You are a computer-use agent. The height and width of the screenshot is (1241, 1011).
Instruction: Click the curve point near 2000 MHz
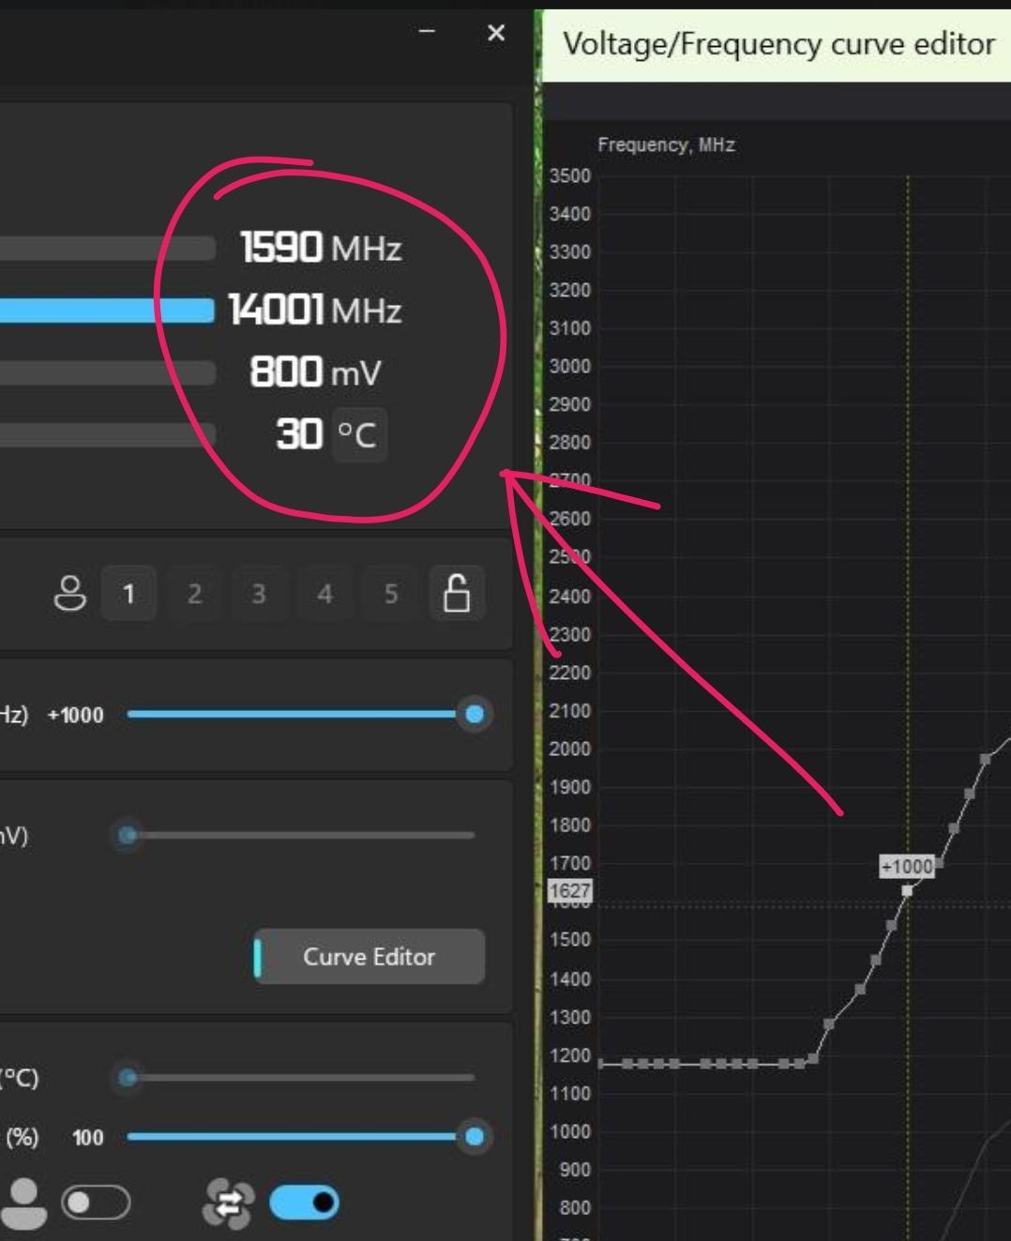tap(985, 759)
